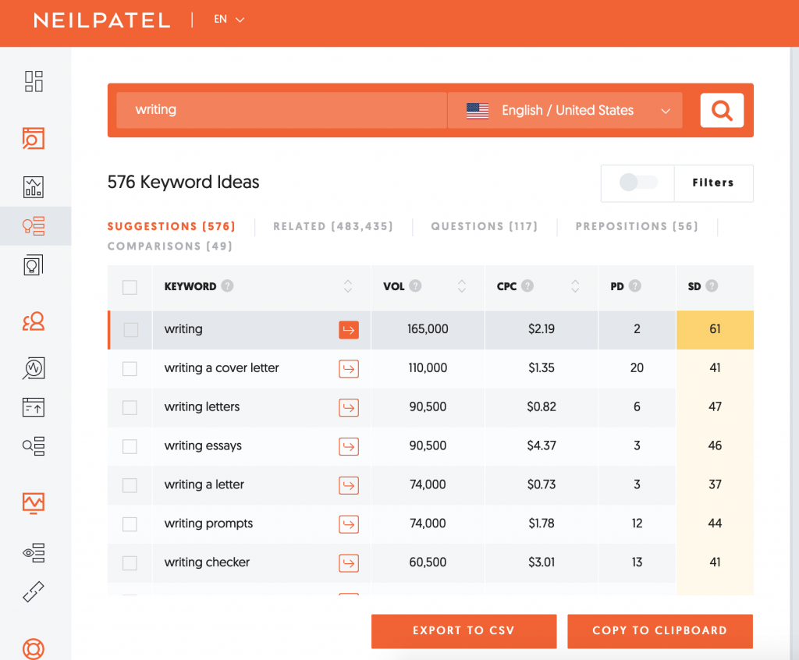Check the box for 'writing a cover letter'
799x660 pixels.
point(130,368)
